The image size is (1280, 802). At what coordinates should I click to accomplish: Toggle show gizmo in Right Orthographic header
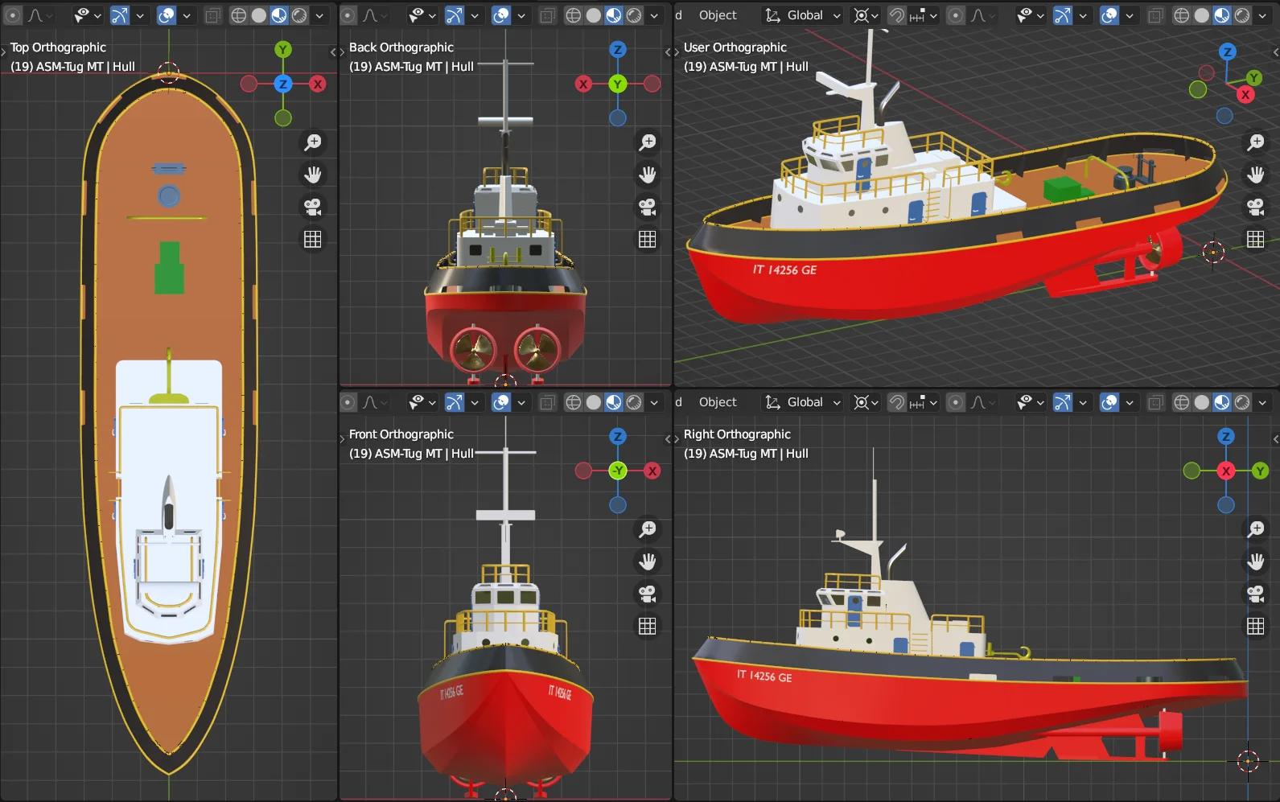click(x=1062, y=402)
